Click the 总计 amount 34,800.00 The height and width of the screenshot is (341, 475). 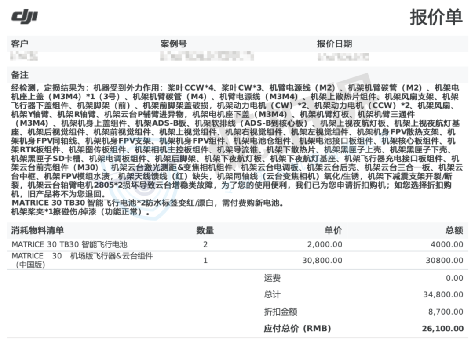pos(443,295)
